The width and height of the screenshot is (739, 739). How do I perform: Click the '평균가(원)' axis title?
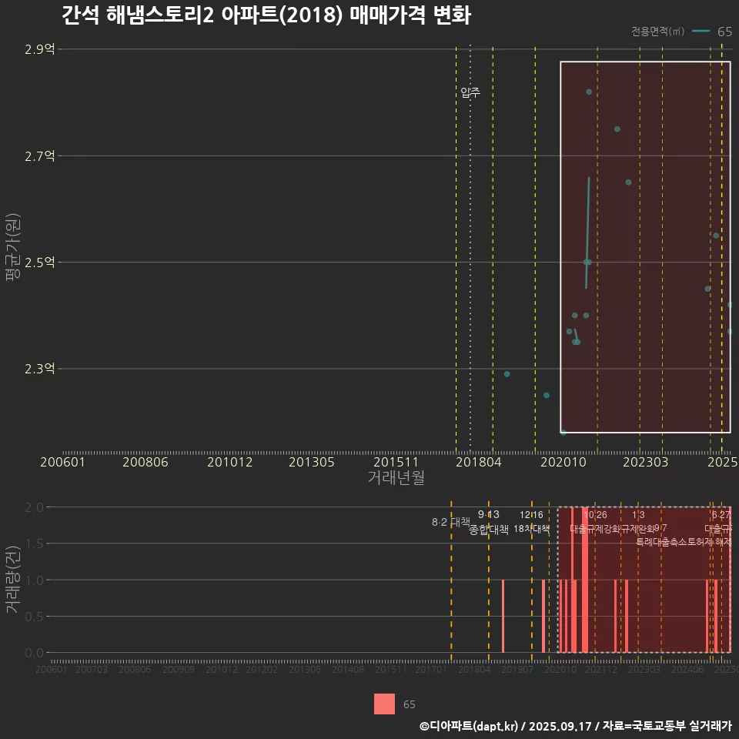(x=13, y=247)
